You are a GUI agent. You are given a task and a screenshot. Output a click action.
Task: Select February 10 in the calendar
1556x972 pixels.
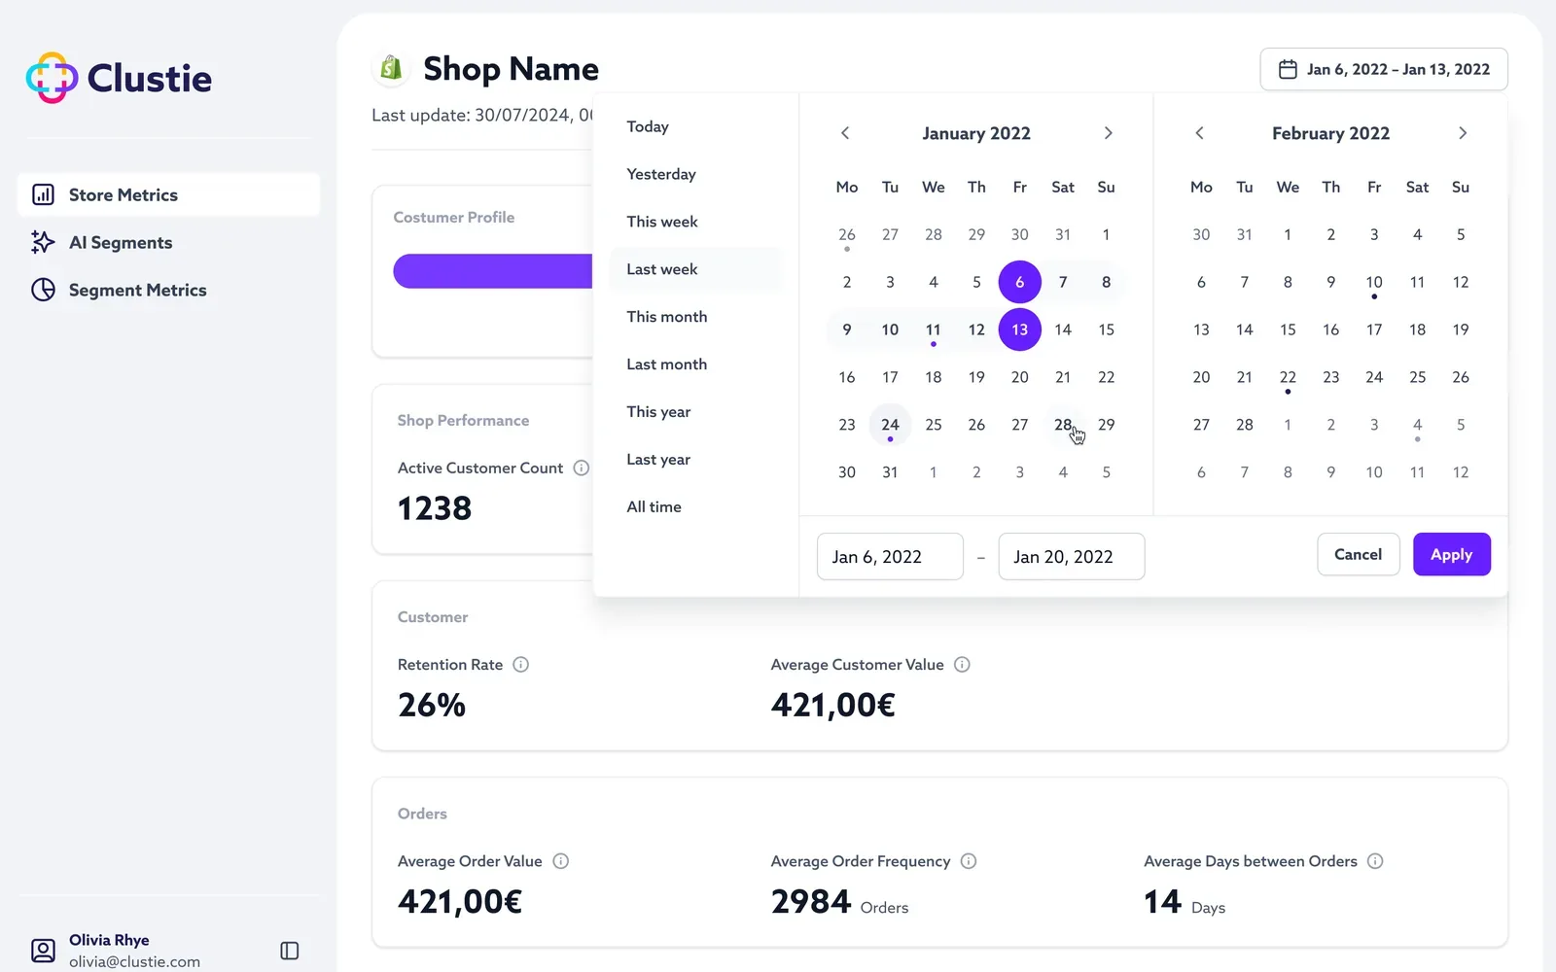1374,282
